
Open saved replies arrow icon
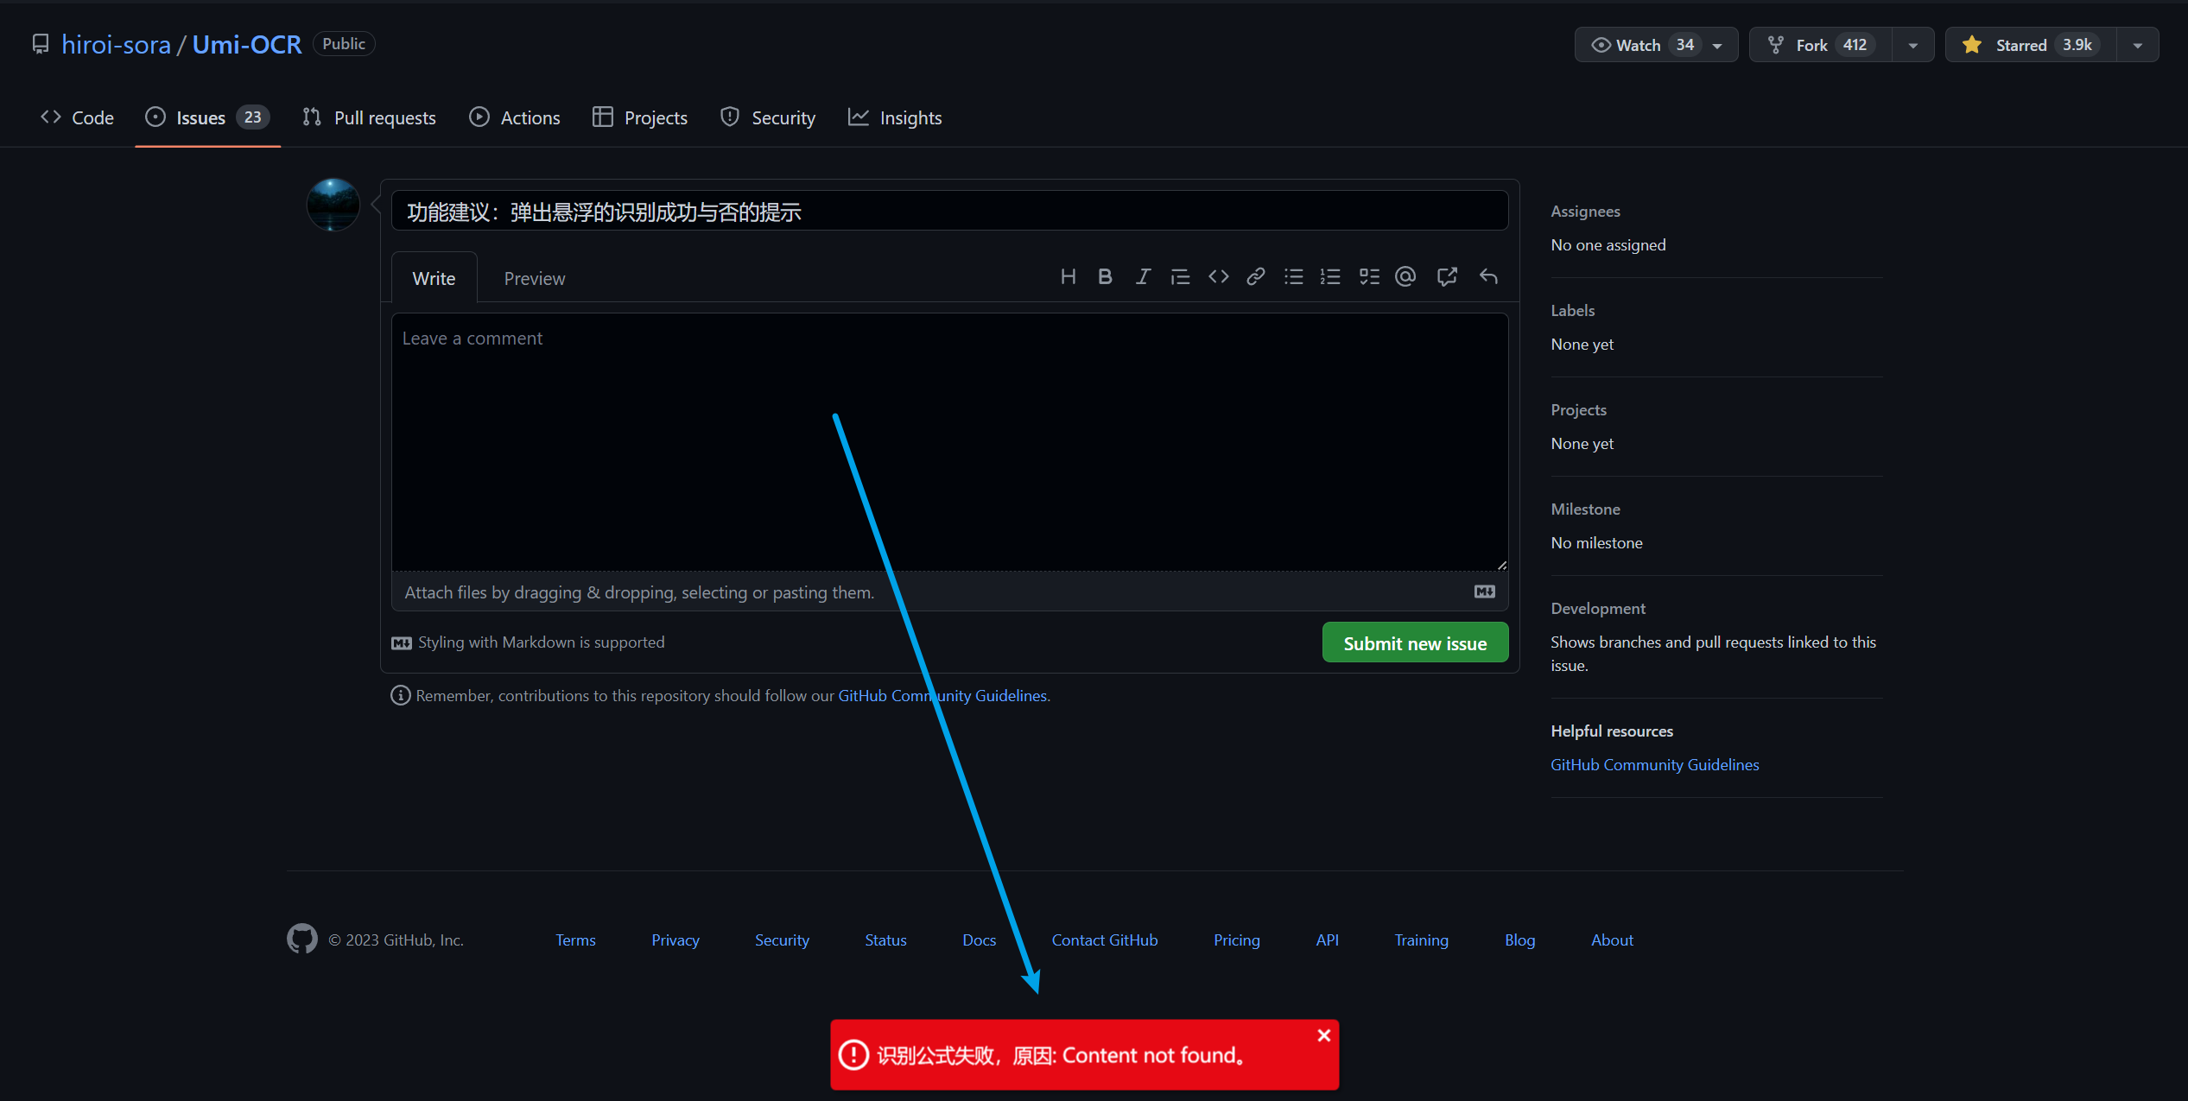click(1487, 276)
